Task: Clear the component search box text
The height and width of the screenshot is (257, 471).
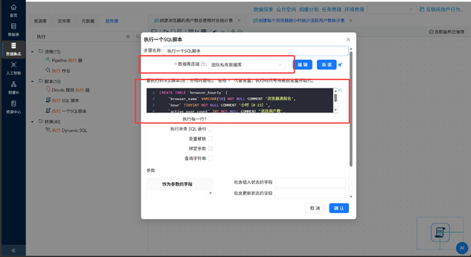Action: click(128, 37)
